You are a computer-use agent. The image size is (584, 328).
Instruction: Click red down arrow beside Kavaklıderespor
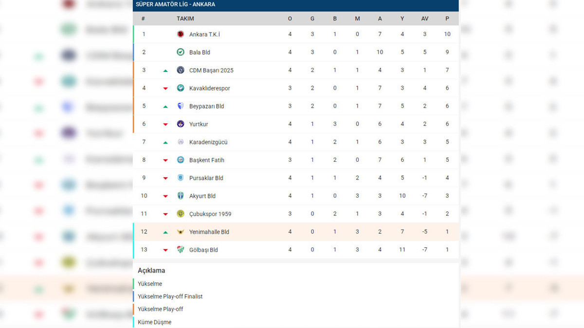[x=165, y=88]
